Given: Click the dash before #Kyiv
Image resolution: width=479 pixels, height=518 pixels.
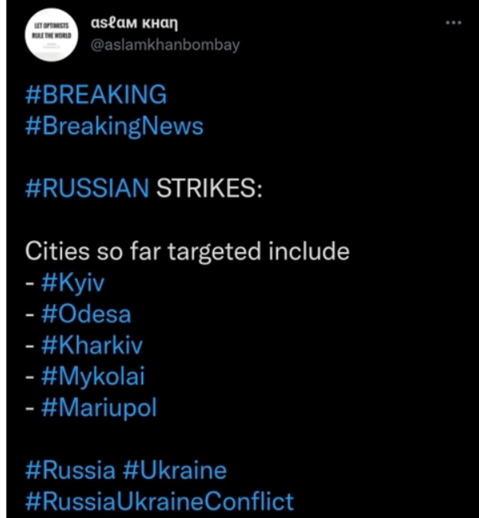Looking at the screenshot, I should (x=30, y=283).
